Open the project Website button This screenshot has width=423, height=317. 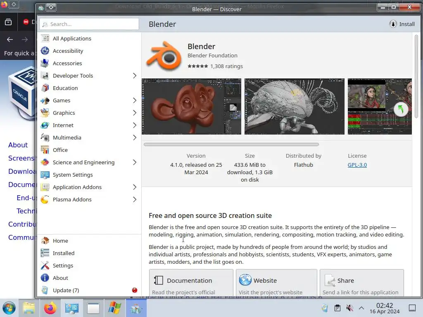pos(276,283)
